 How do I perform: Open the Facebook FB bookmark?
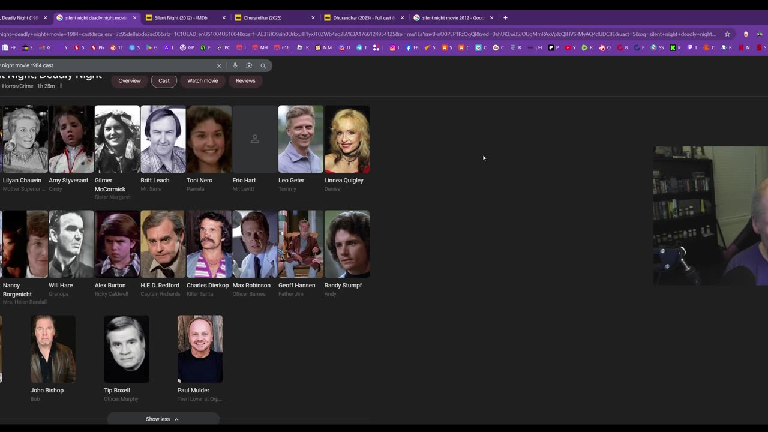point(412,47)
